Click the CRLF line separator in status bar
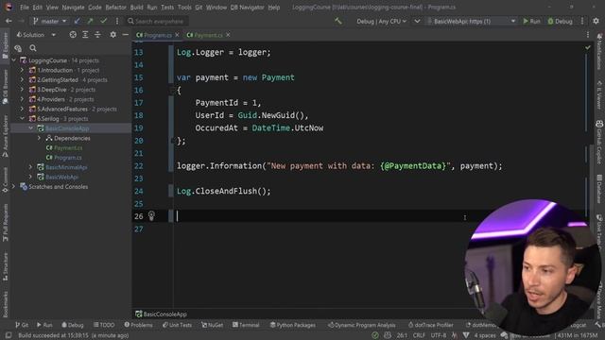The image size is (605, 340). point(419,335)
